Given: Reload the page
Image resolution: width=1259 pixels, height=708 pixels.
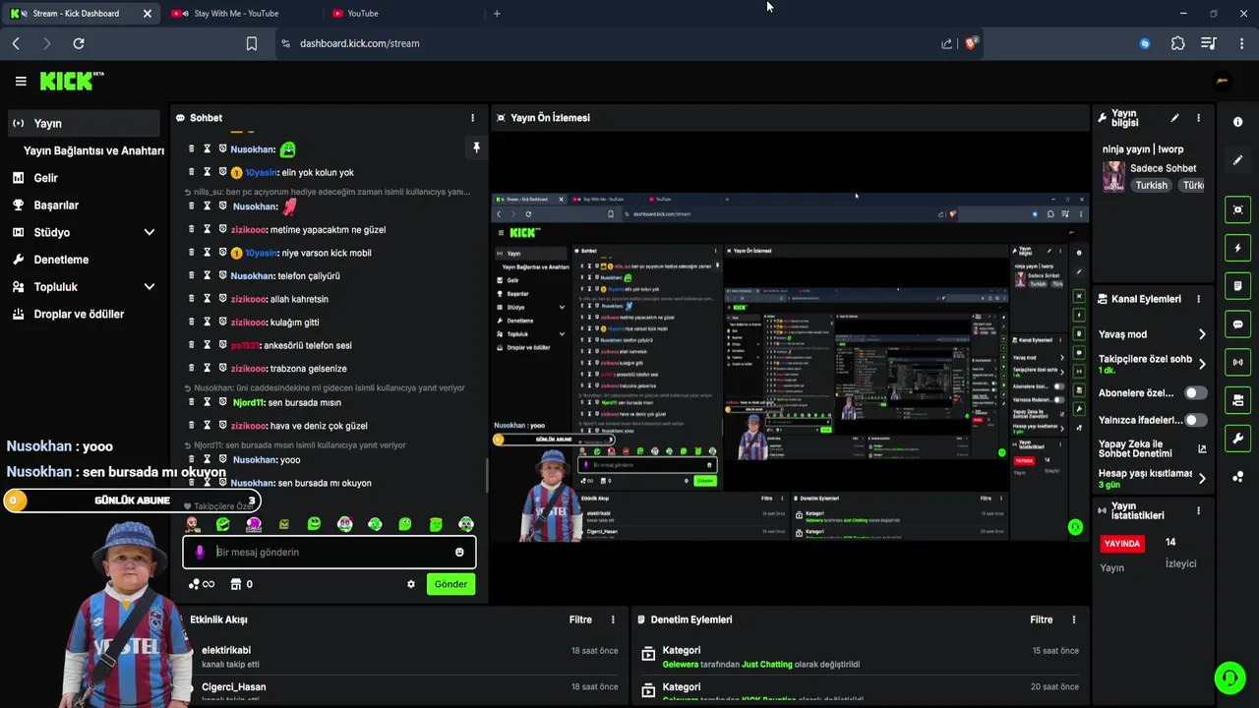Looking at the screenshot, I should (x=79, y=43).
